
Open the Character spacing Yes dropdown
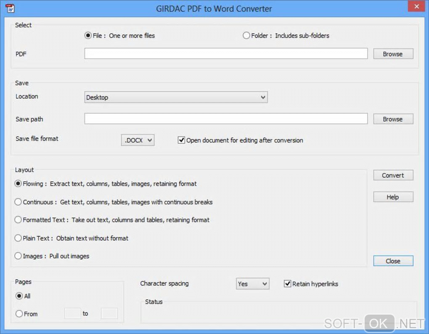coord(252,284)
